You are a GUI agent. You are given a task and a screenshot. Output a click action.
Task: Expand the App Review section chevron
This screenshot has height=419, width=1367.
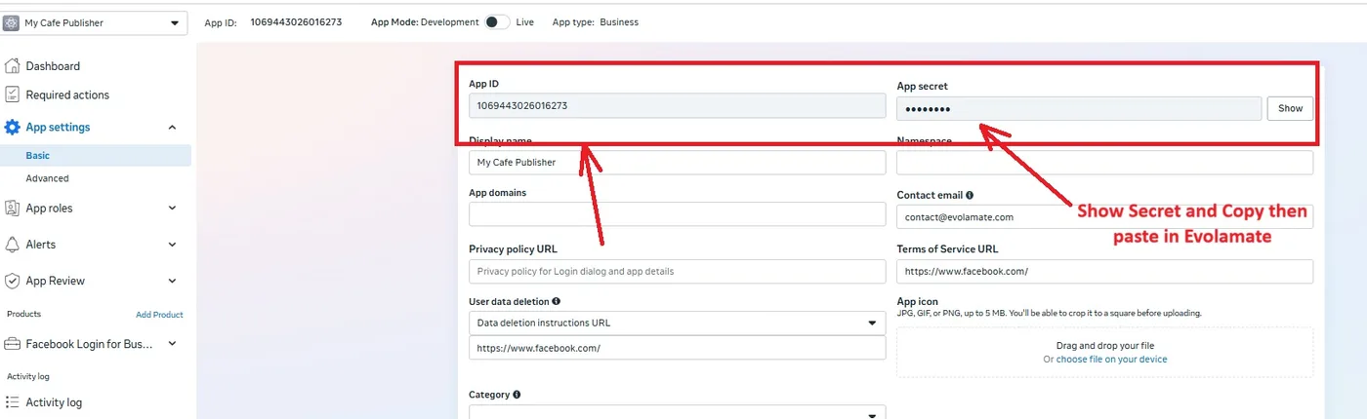[x=173, y=281]
